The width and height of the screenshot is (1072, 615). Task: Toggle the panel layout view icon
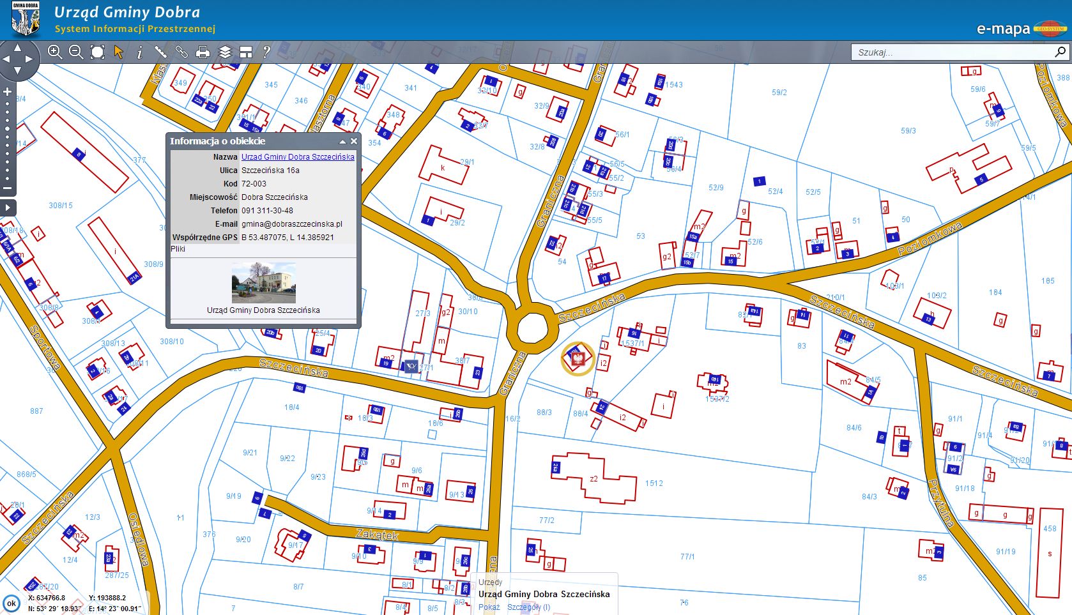coord(246,52)
